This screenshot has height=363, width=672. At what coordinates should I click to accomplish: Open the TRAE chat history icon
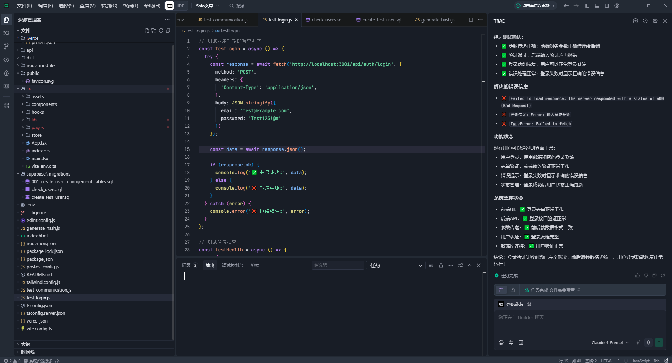pyautogui.click(x=645, y=21)
